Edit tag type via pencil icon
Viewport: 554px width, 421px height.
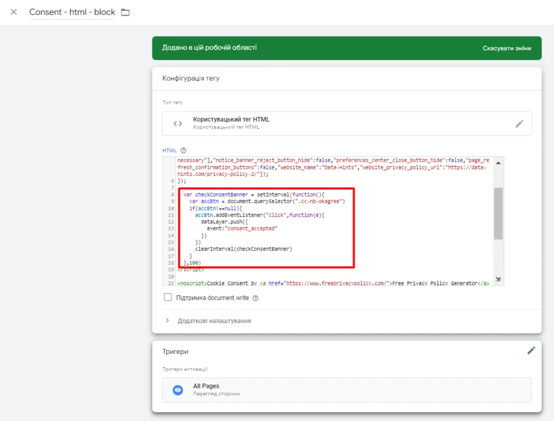pos(519,124)
